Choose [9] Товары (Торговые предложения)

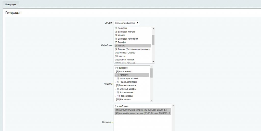pos(132,49)
